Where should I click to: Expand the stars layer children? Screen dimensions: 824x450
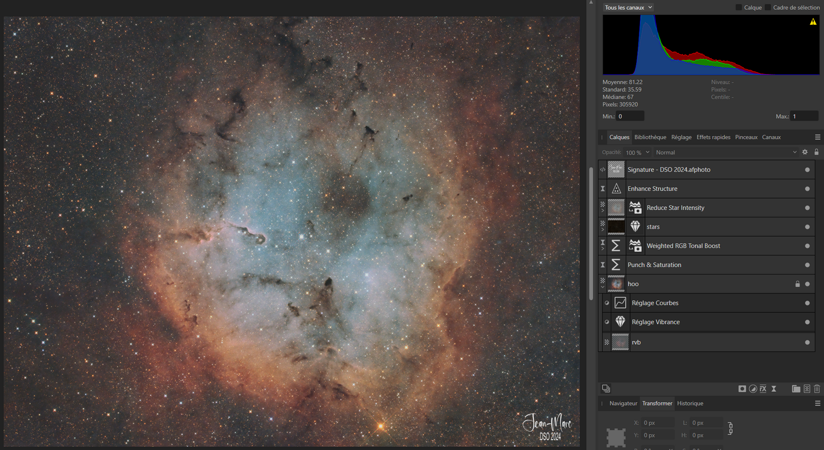point(603,230)
